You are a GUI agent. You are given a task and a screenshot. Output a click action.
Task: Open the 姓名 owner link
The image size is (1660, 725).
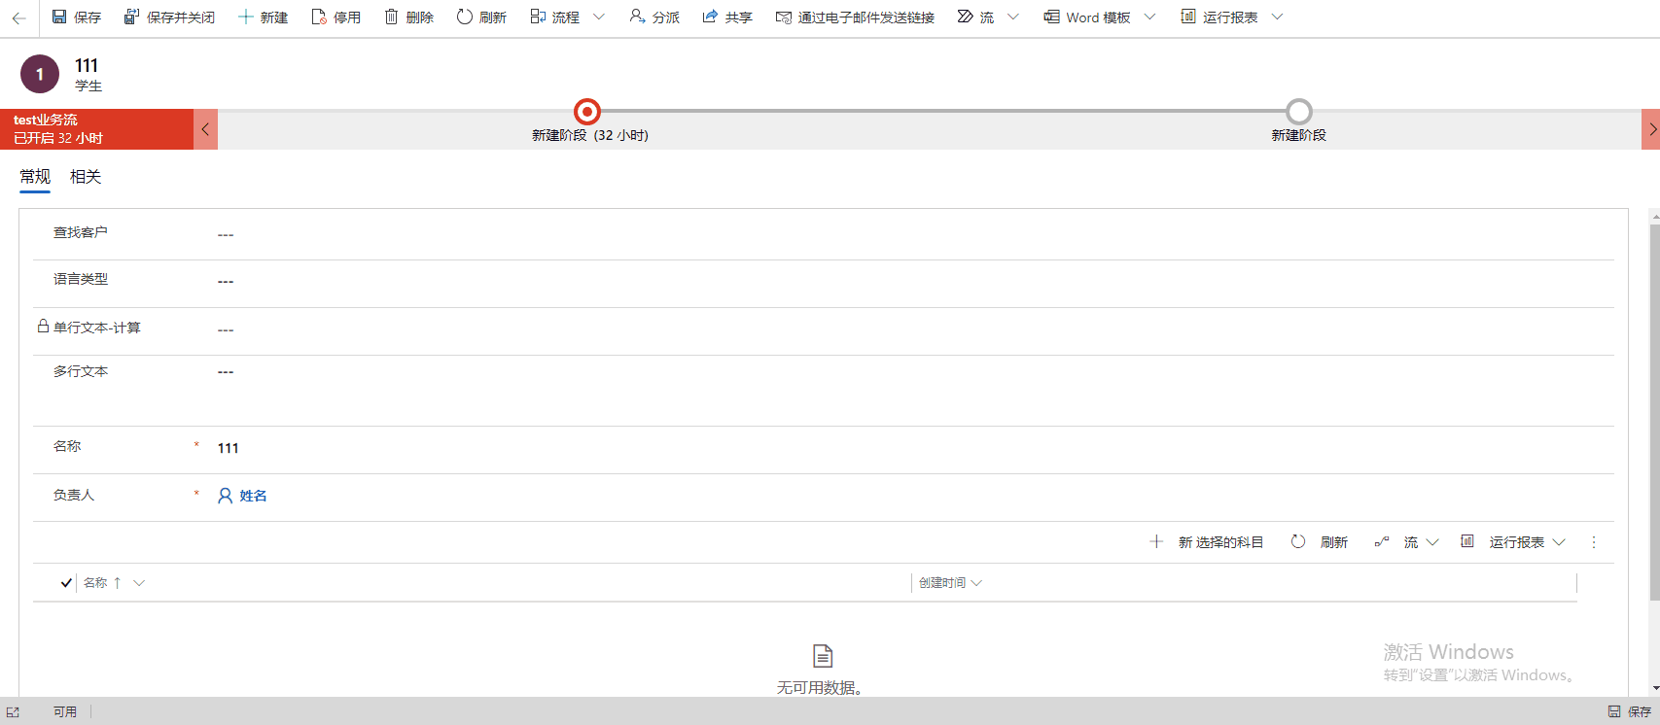pyautogui.click(x=254, y=496)
